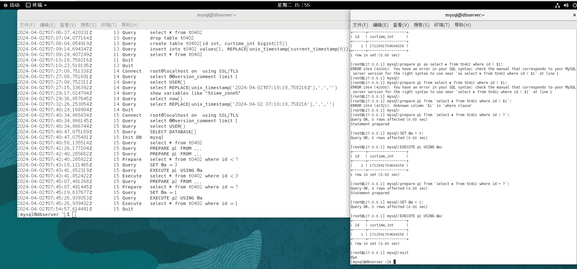Click the '15 Connect root@localhost on using SSL/TLS' line
577x269 pixels.
tap(176, 115)
